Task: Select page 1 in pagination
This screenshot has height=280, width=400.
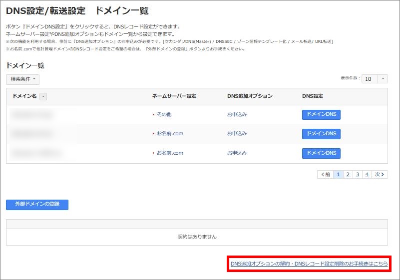Action: point(338,174)
